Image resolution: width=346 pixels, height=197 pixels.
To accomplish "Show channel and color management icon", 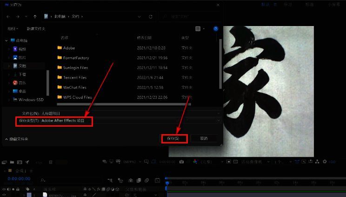I will pyautogui.click(x=195, y=162).
